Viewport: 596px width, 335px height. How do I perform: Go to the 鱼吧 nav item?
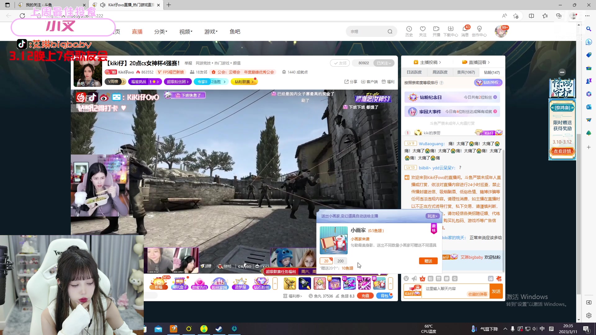click(235, 32)
